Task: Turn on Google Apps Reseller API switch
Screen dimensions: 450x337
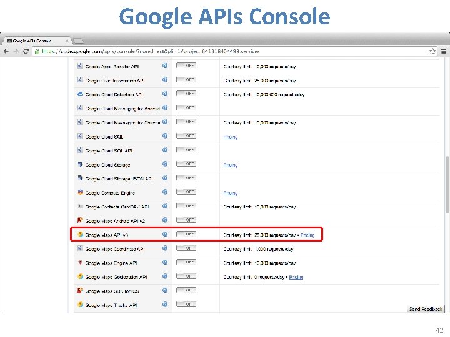Action: coord(186,66)
